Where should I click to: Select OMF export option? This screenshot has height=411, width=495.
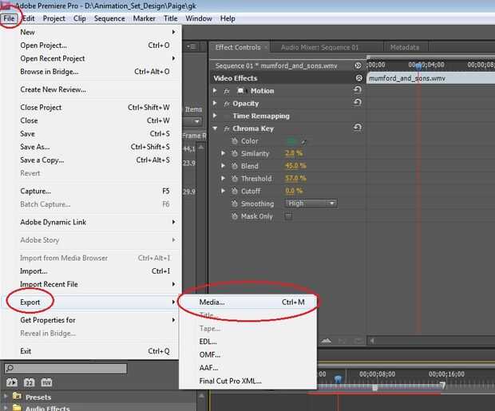point(247,355)
